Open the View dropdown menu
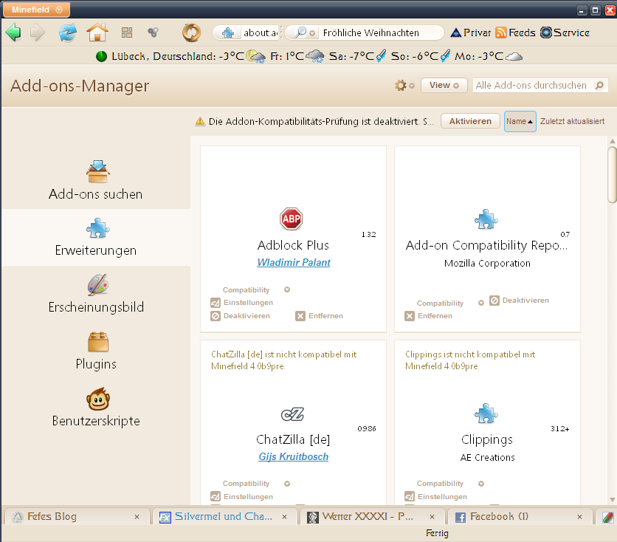Image resolution: width=617 pixels, height=542 pixels. [444, 86]
